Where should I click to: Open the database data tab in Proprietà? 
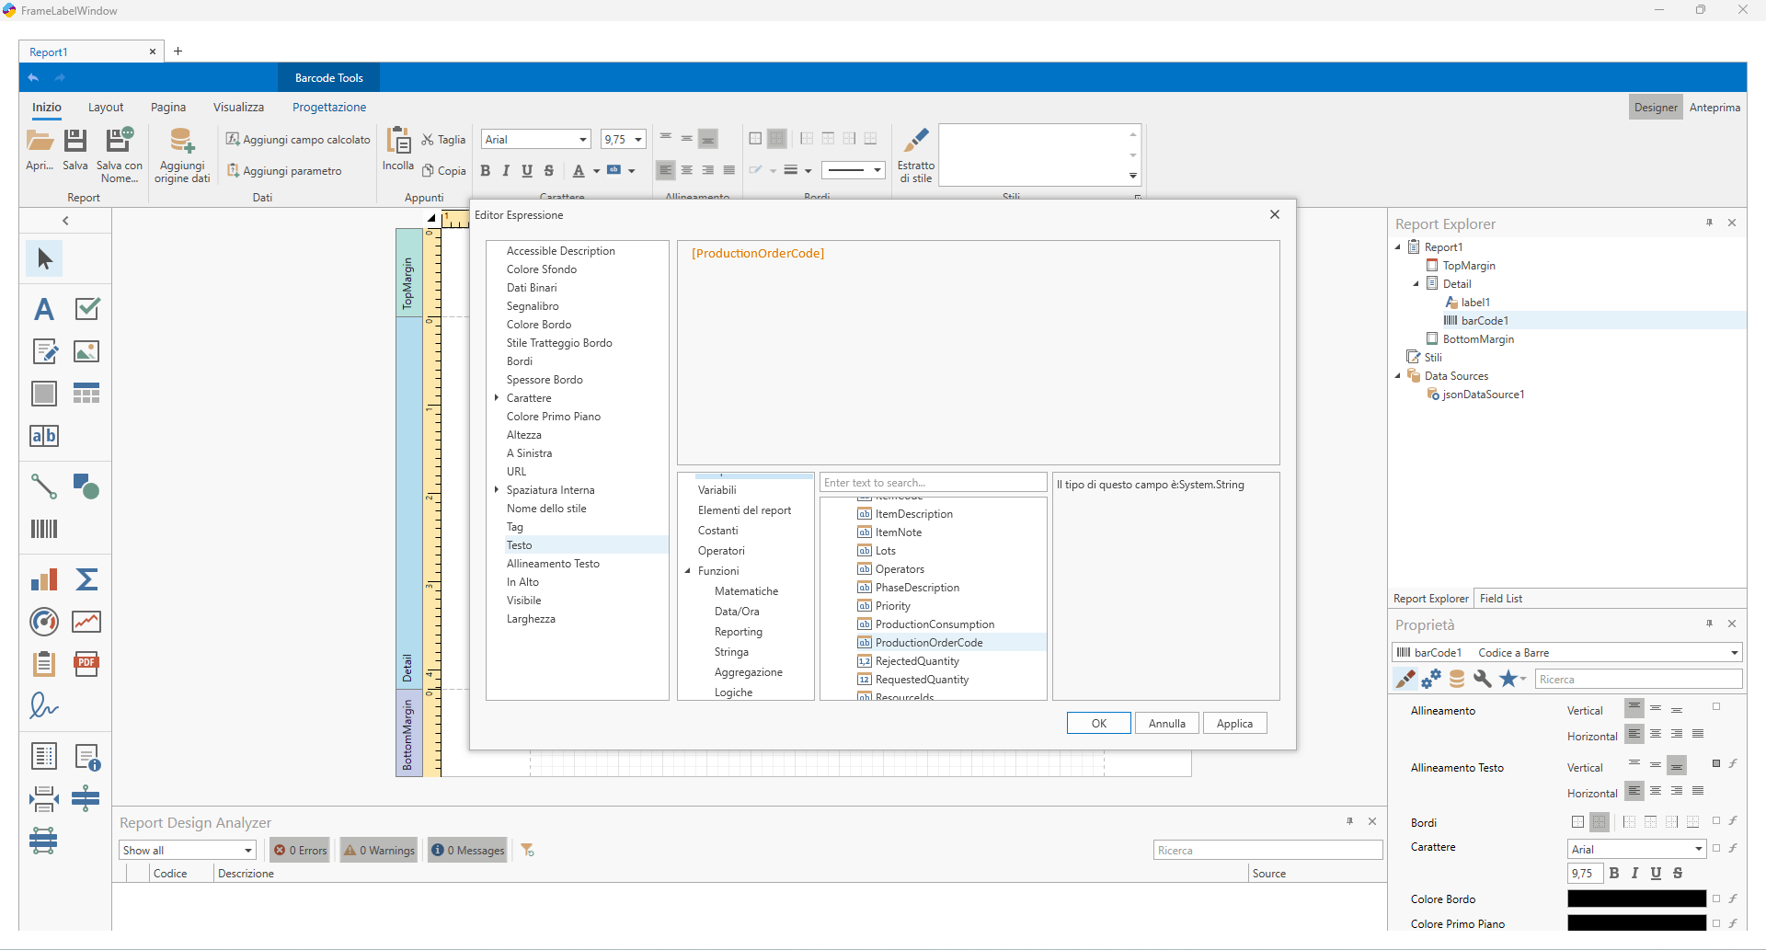tap(1457, 679)
